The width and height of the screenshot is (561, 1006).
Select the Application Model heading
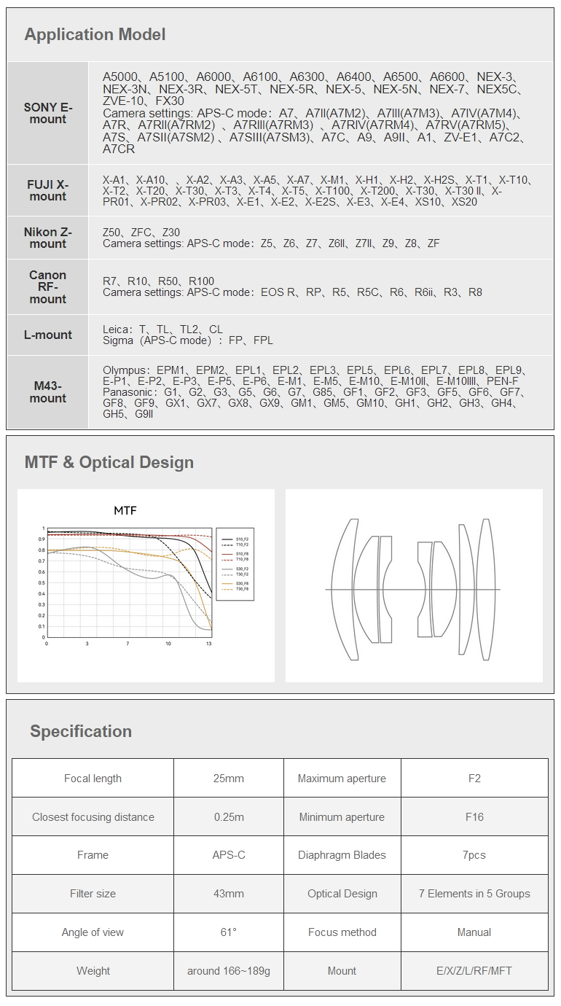[95, 34]
